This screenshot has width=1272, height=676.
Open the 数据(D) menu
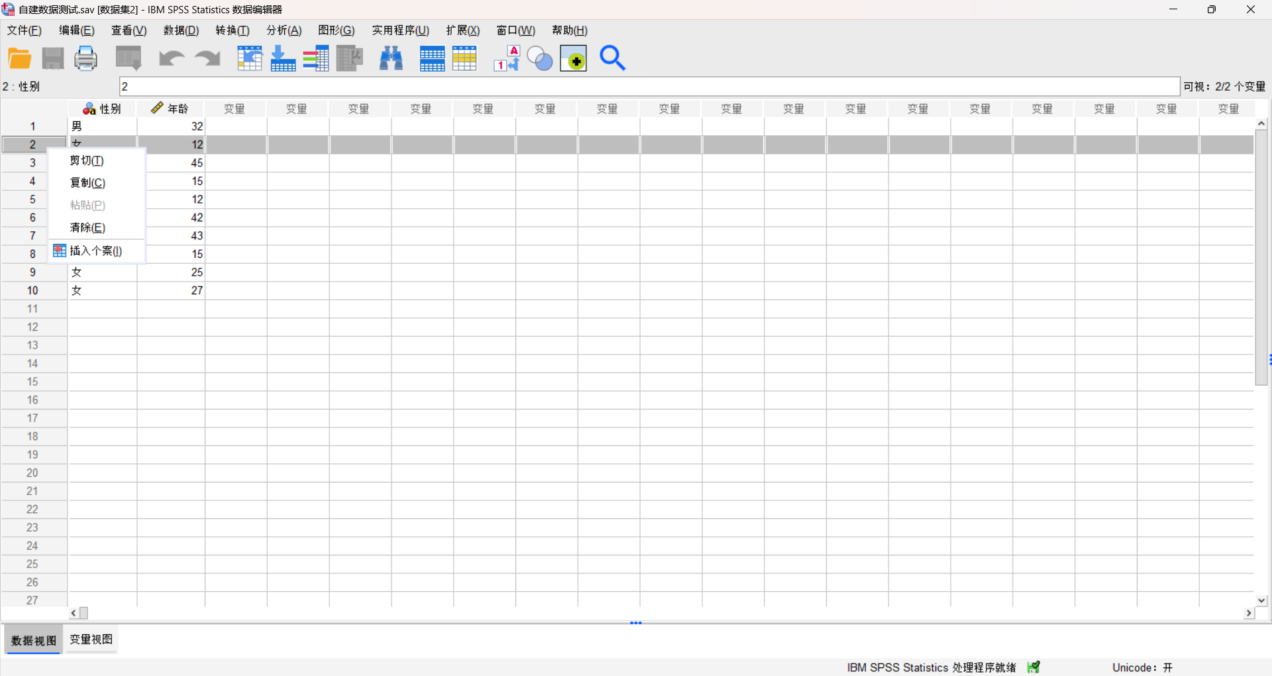182,30
